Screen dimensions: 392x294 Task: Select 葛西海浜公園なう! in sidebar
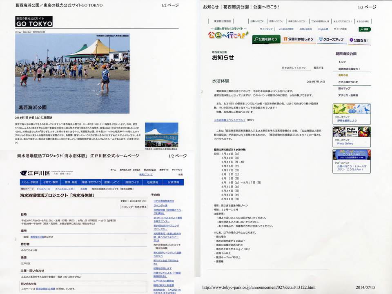[x=349, y=69]
